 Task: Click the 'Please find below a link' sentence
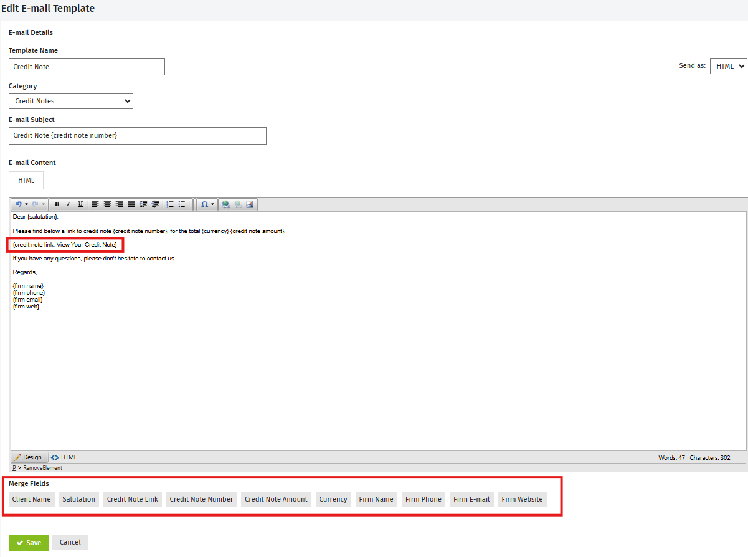(149, 231)
